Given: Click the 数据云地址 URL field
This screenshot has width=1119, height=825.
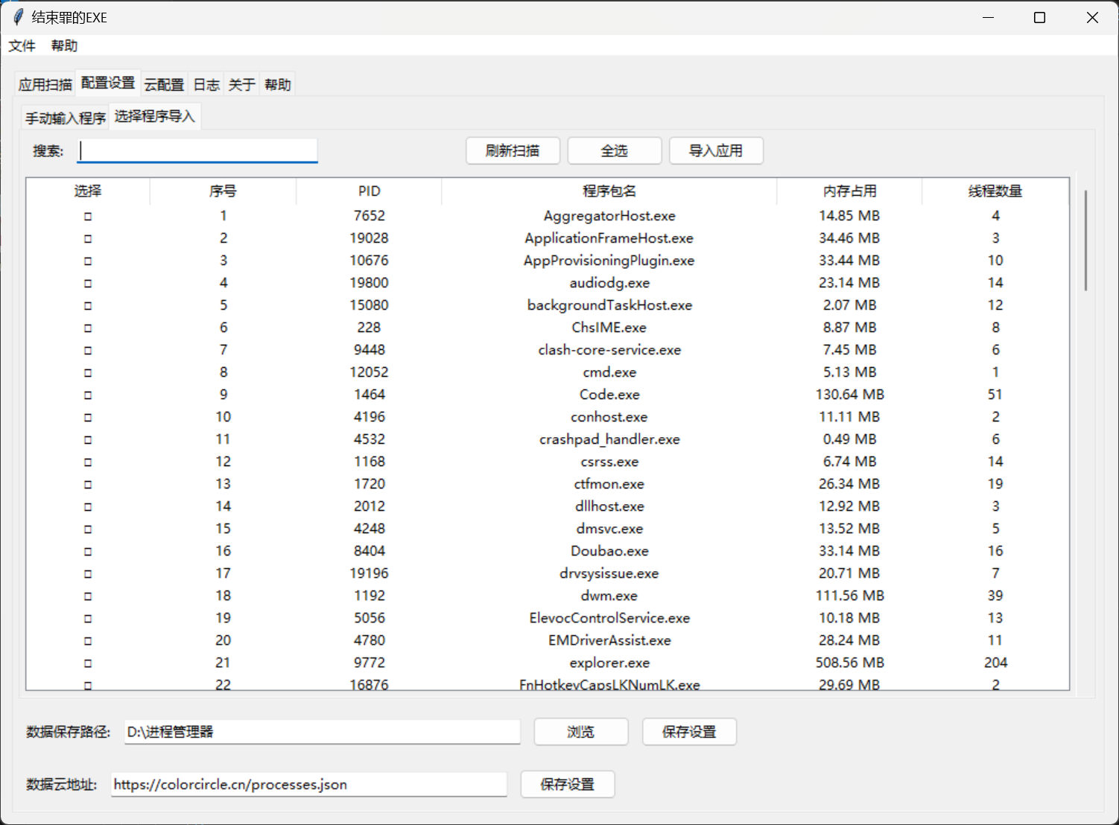Looking at the screenshot, I should pyautogui.click(x=308, y=784).
